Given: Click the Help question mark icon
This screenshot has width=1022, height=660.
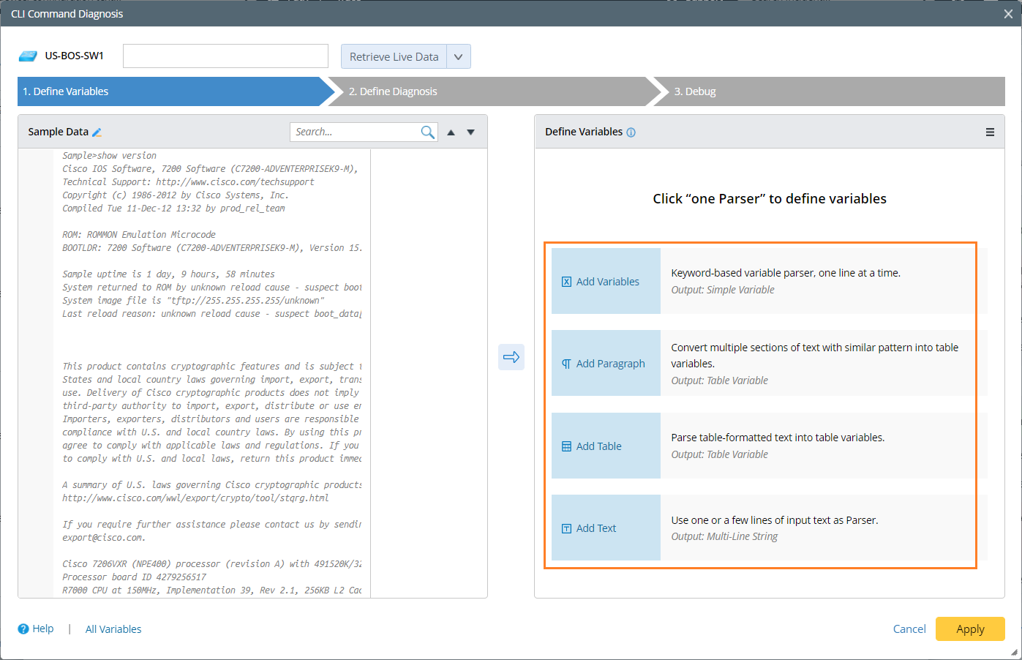Looking at the screenshot, I should click(x=23, y=629).
